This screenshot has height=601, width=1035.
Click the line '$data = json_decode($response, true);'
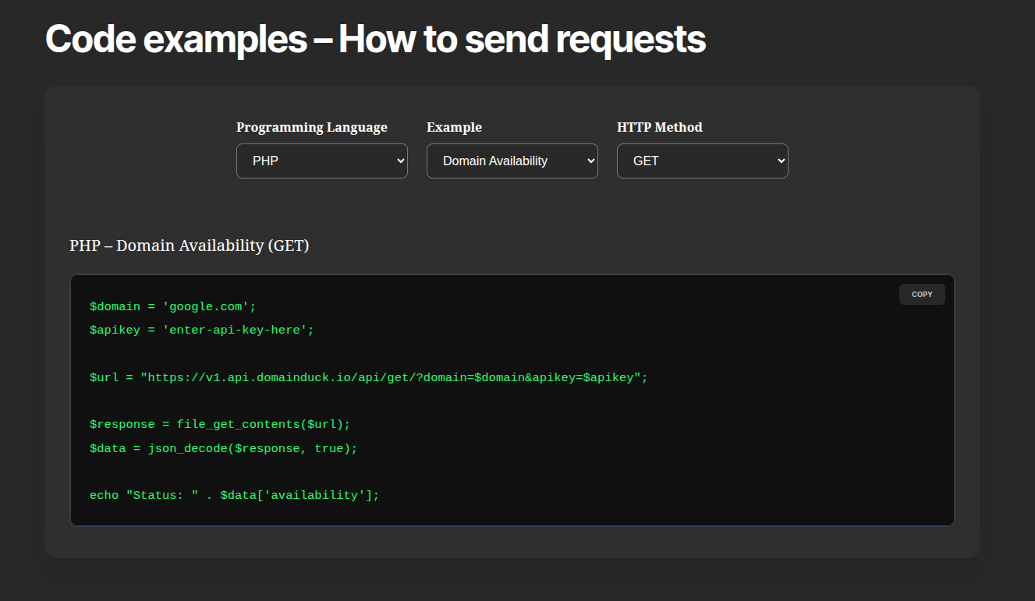pos(224,448)
